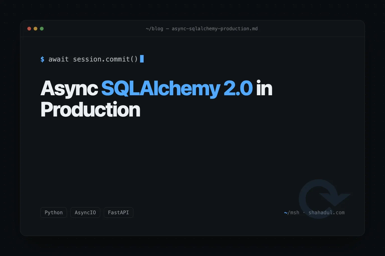Click the window title async-sqlalchemy-production.md
This screenshot has height=256, width=385.
click(215, 29)
